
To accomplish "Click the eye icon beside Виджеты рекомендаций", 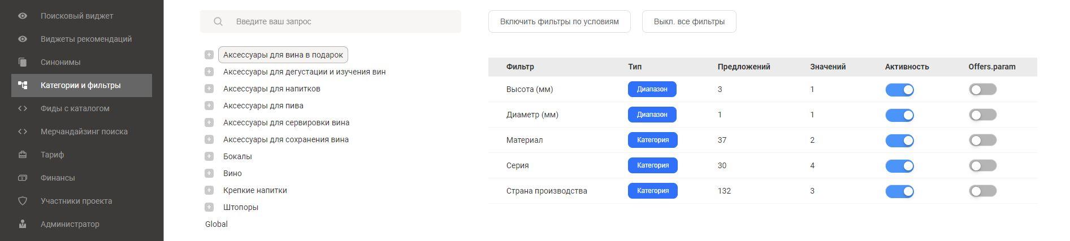I will point(23,39).
